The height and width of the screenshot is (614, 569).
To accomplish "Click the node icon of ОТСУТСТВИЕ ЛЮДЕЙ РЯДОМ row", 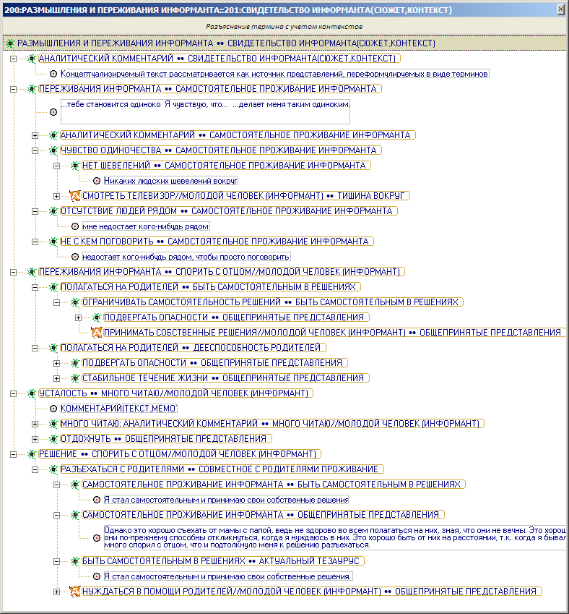I will [53, 211].
